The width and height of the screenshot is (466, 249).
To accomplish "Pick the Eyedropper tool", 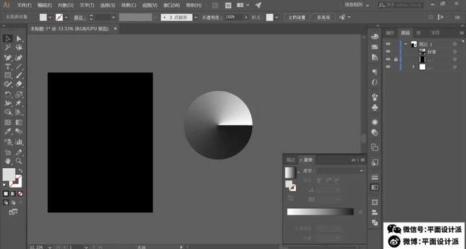I will [x=8, y=131].
